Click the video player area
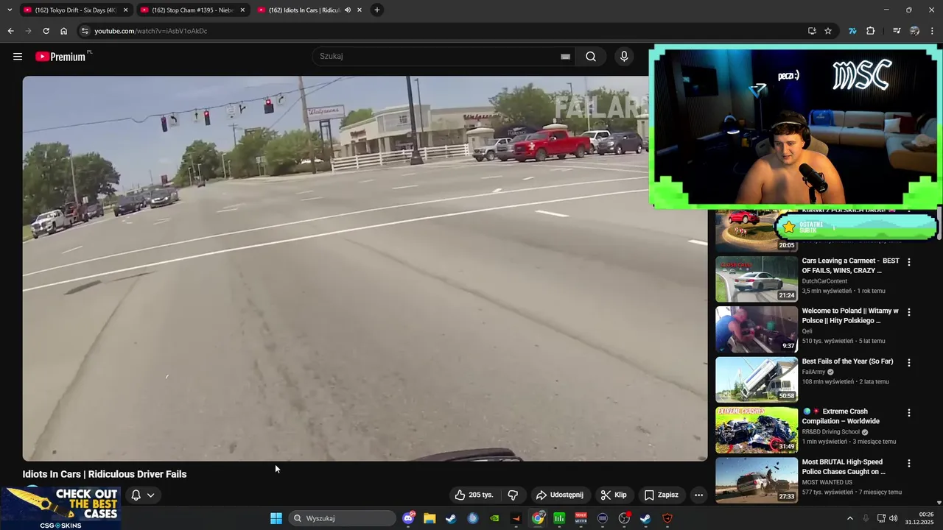Viewport: 943px width, 530px height. [365, 269]
